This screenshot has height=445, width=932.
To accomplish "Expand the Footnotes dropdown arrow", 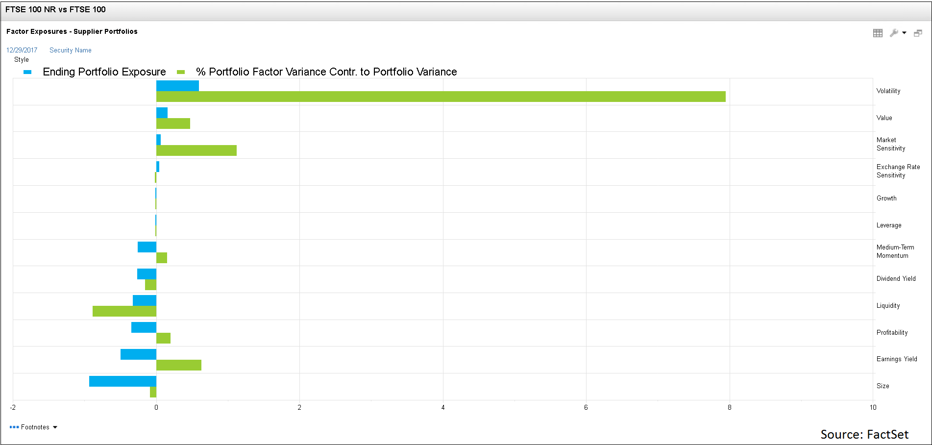I will click(55, 427).
